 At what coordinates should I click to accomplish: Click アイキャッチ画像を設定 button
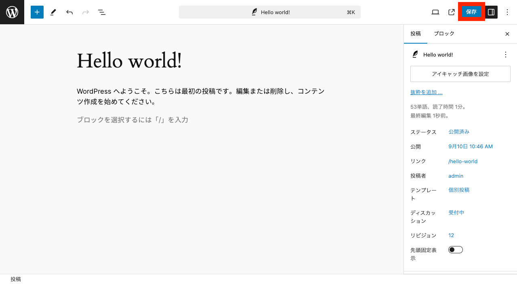[460, 74]
